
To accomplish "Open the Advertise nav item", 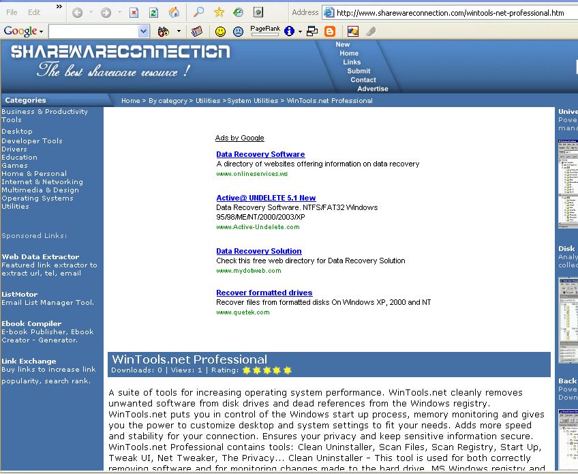I will click(373, 89).
